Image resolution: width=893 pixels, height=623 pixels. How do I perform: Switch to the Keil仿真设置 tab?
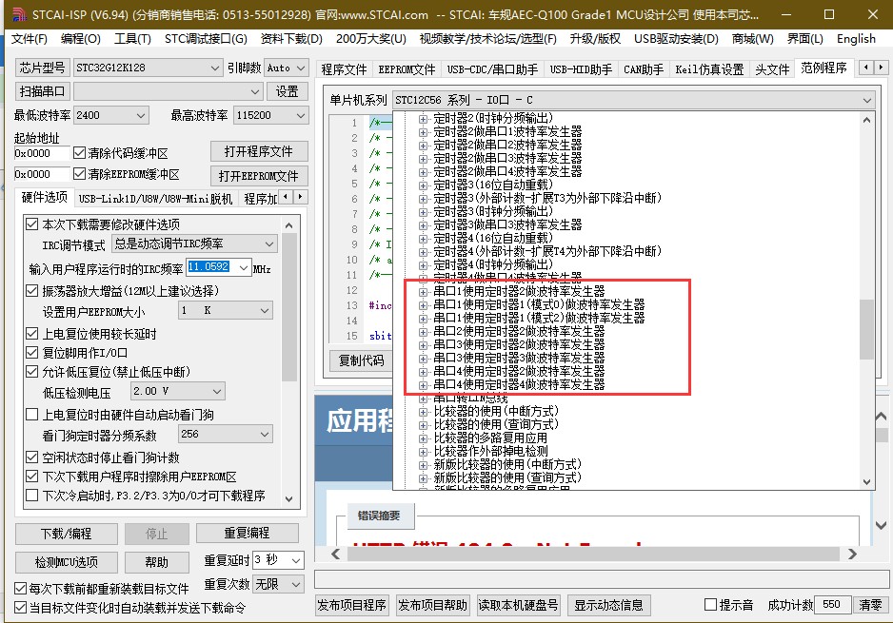tap(709, 69)
